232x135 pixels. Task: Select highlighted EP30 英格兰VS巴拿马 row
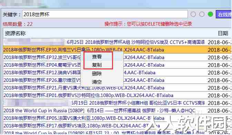point(117,50)
